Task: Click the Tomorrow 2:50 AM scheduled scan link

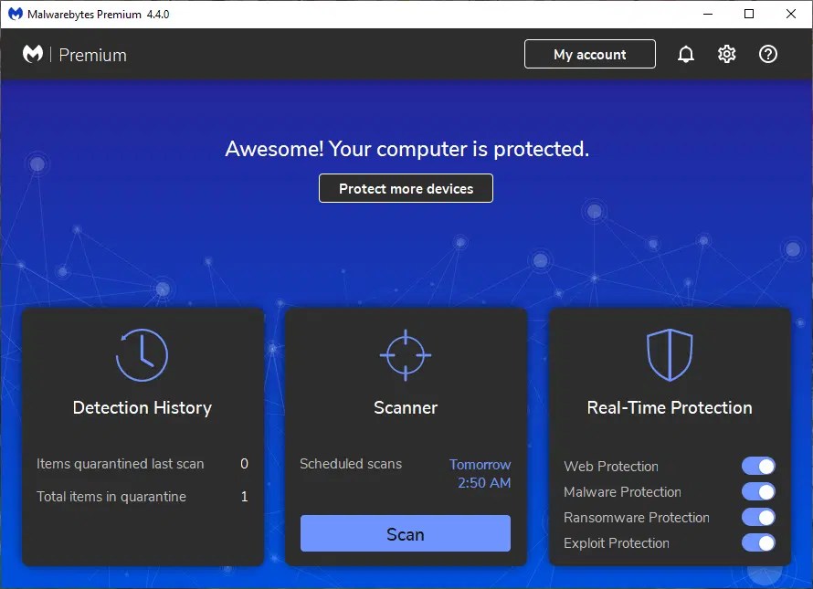Action: point(480,473)
